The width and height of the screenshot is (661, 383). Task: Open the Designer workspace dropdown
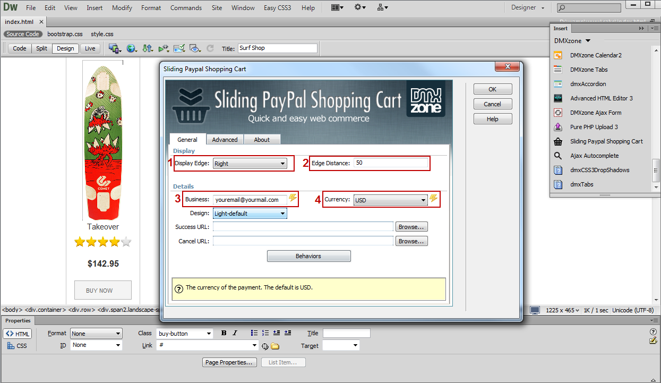tap(528, 7)
